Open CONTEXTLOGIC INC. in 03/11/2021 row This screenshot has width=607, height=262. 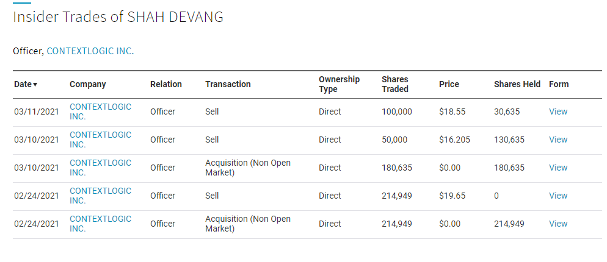tap(100, 112)
